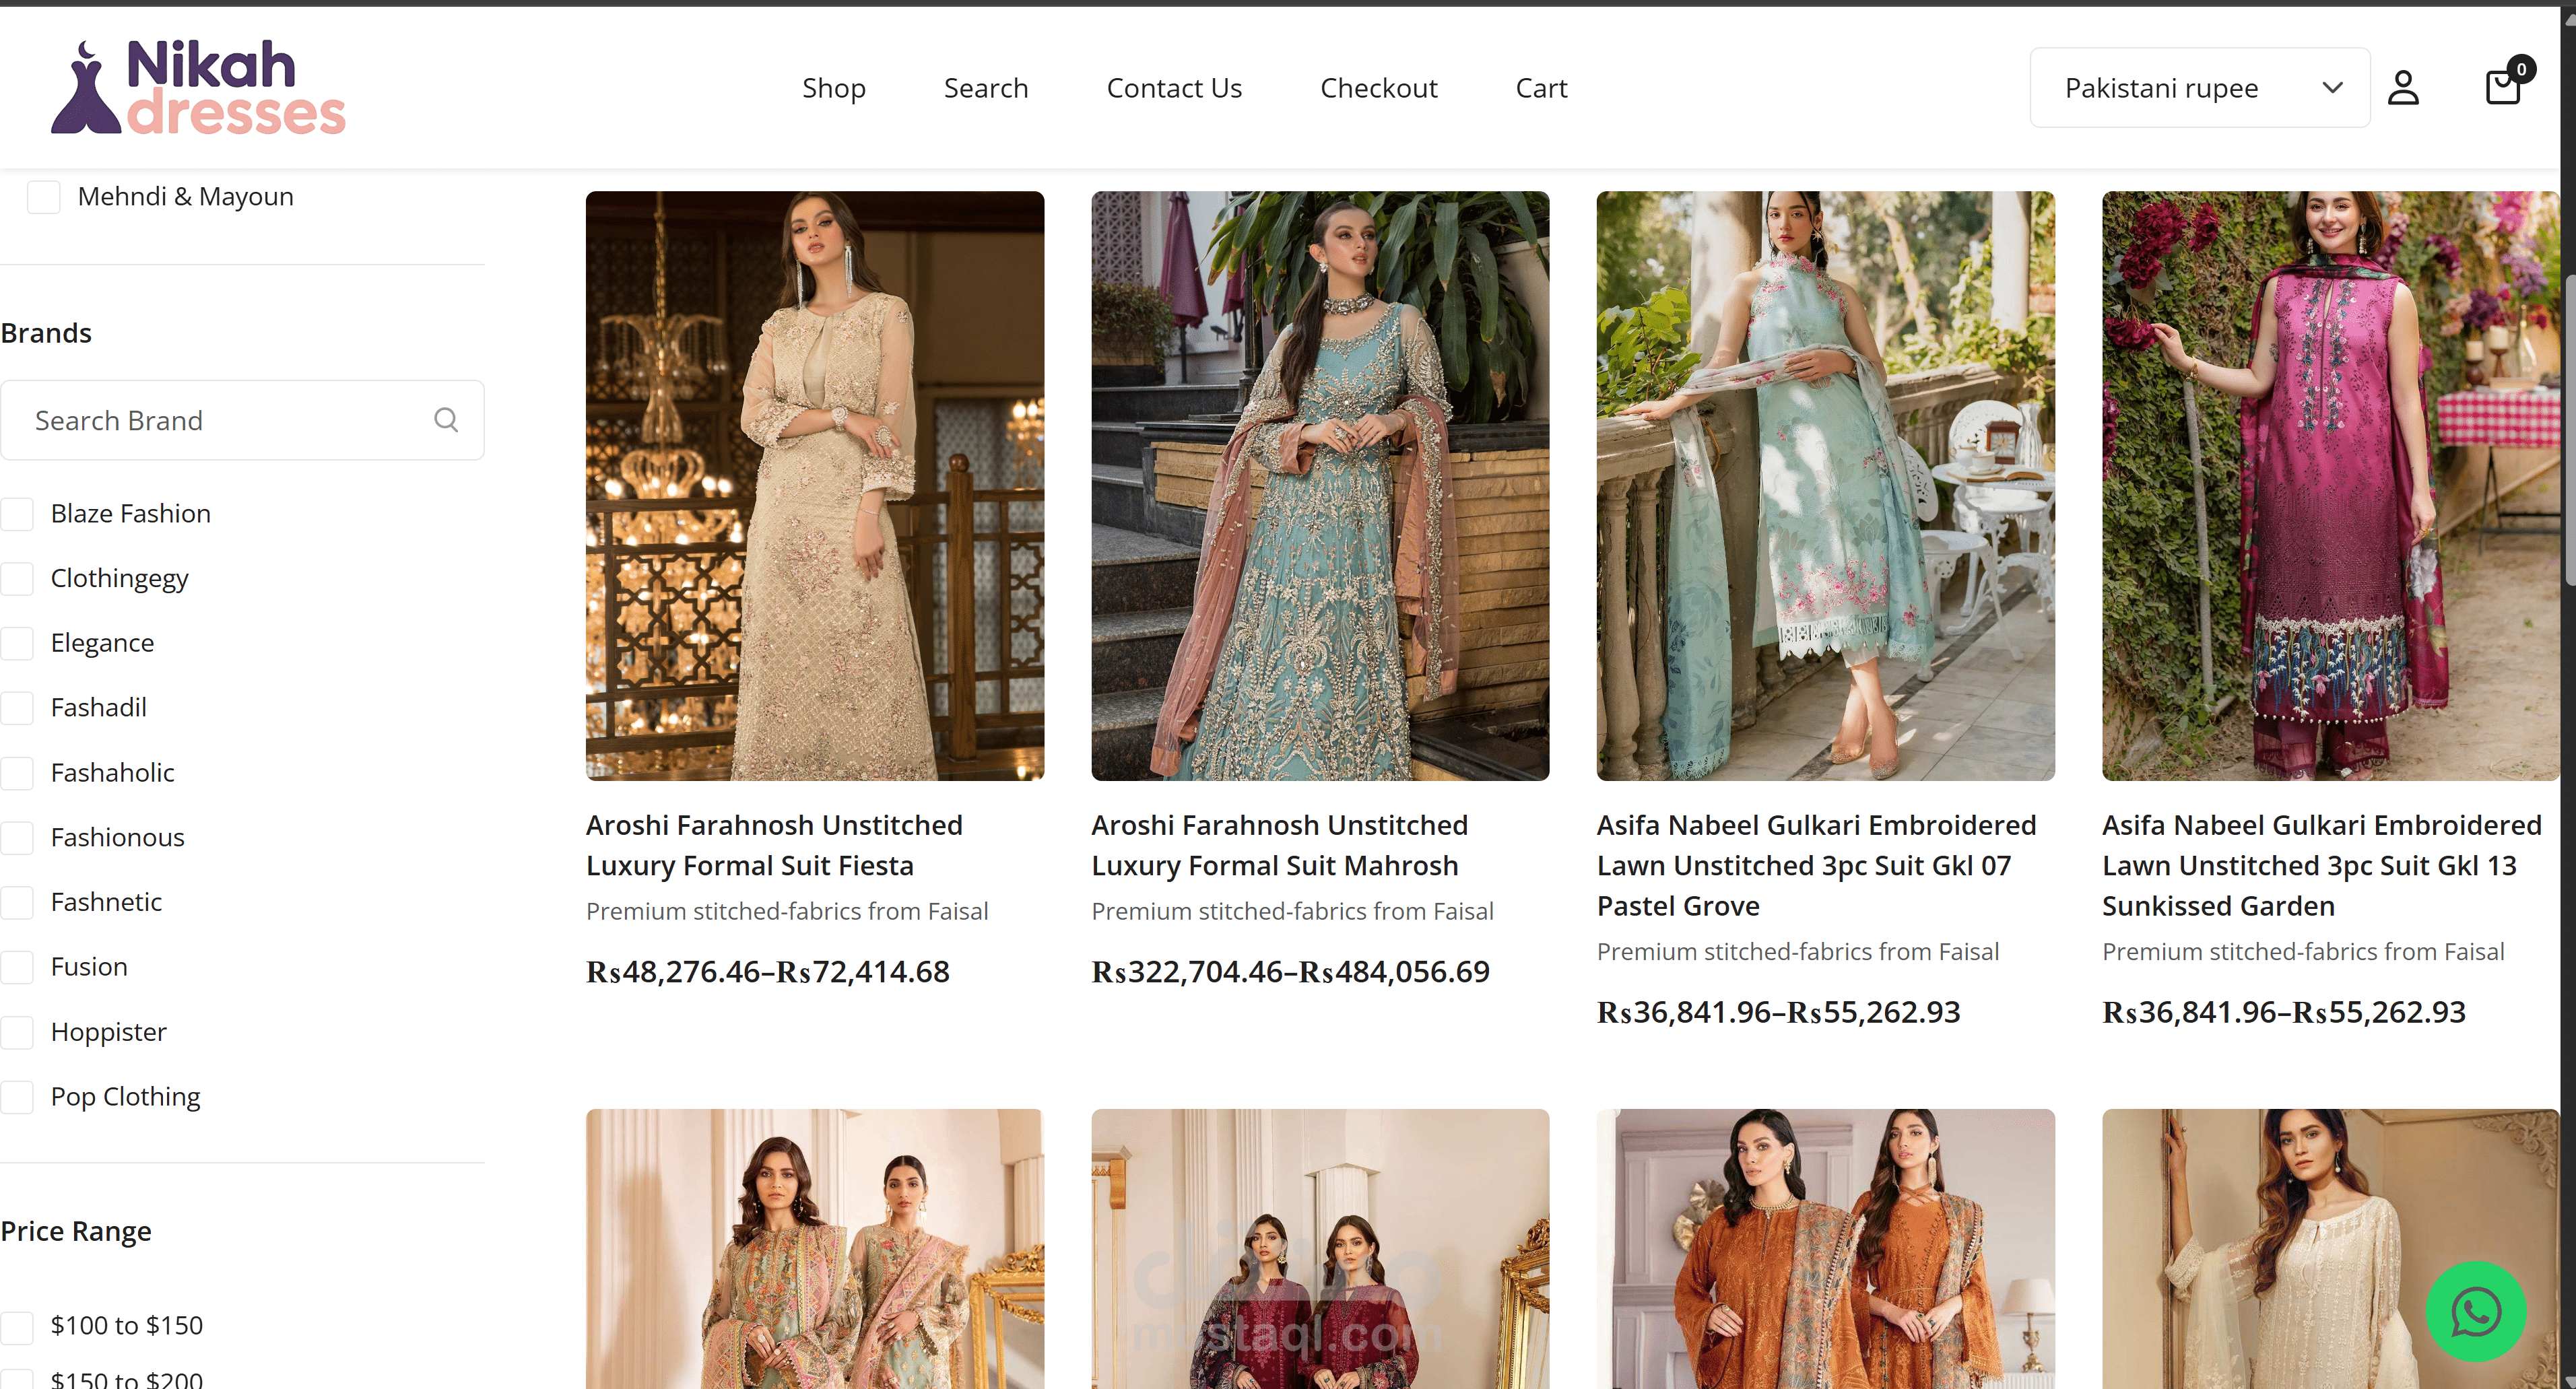Viewport: 2576px width, 1389px height.
Task: Select the Fashadil brand checkbox
Action: point(17,708)
